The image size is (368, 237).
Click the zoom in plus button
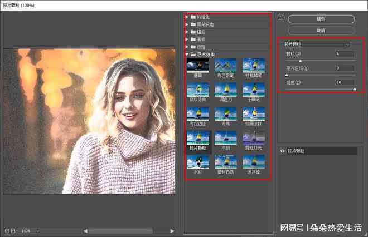[x=13, y=231]
